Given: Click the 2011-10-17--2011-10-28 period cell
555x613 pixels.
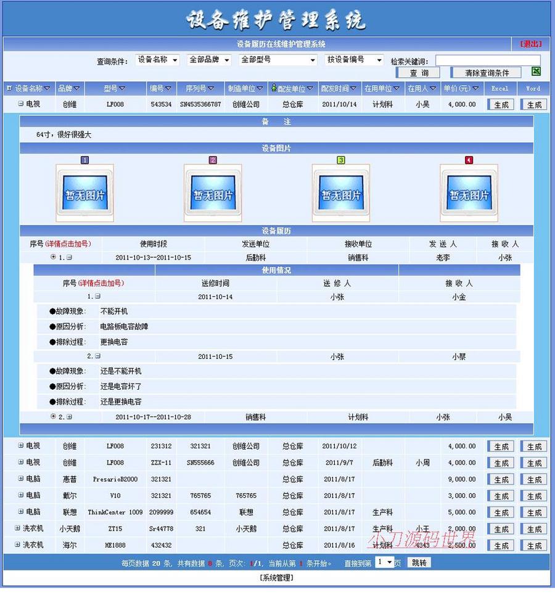Looking at the screenshot, I should 153,417.
